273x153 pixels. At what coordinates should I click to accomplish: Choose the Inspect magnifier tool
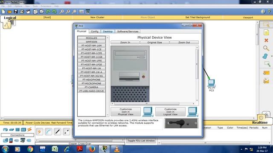coord(266,48)
